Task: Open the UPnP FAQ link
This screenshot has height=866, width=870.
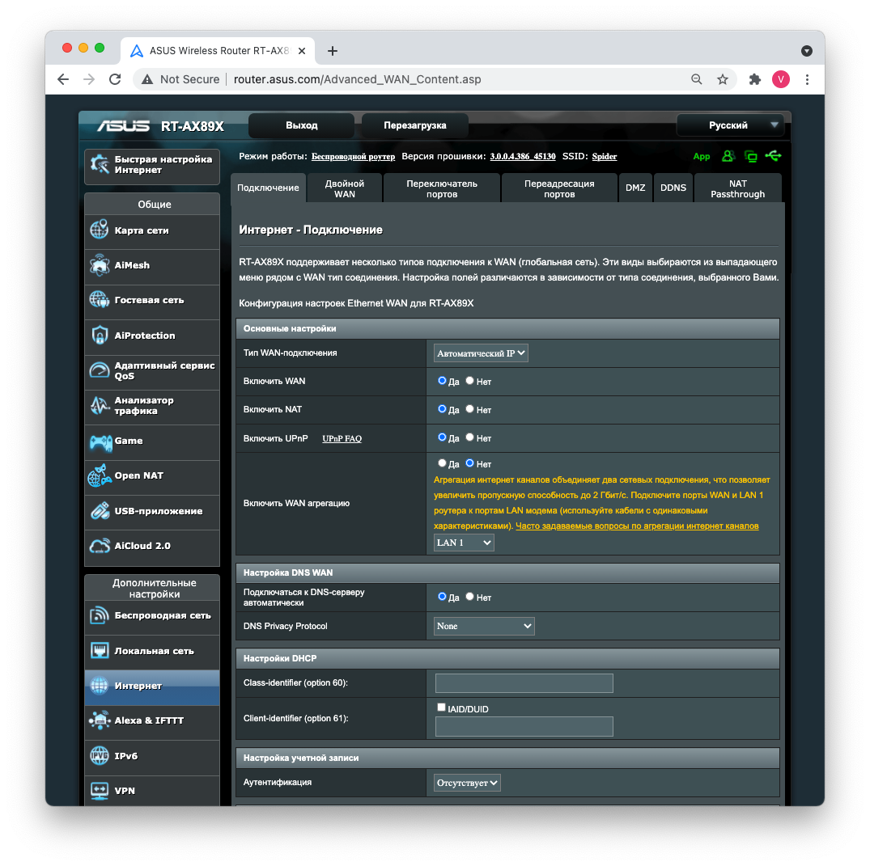Action: [x=342, y=438]
